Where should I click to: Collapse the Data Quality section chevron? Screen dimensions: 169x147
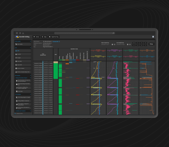click(31, 41)
